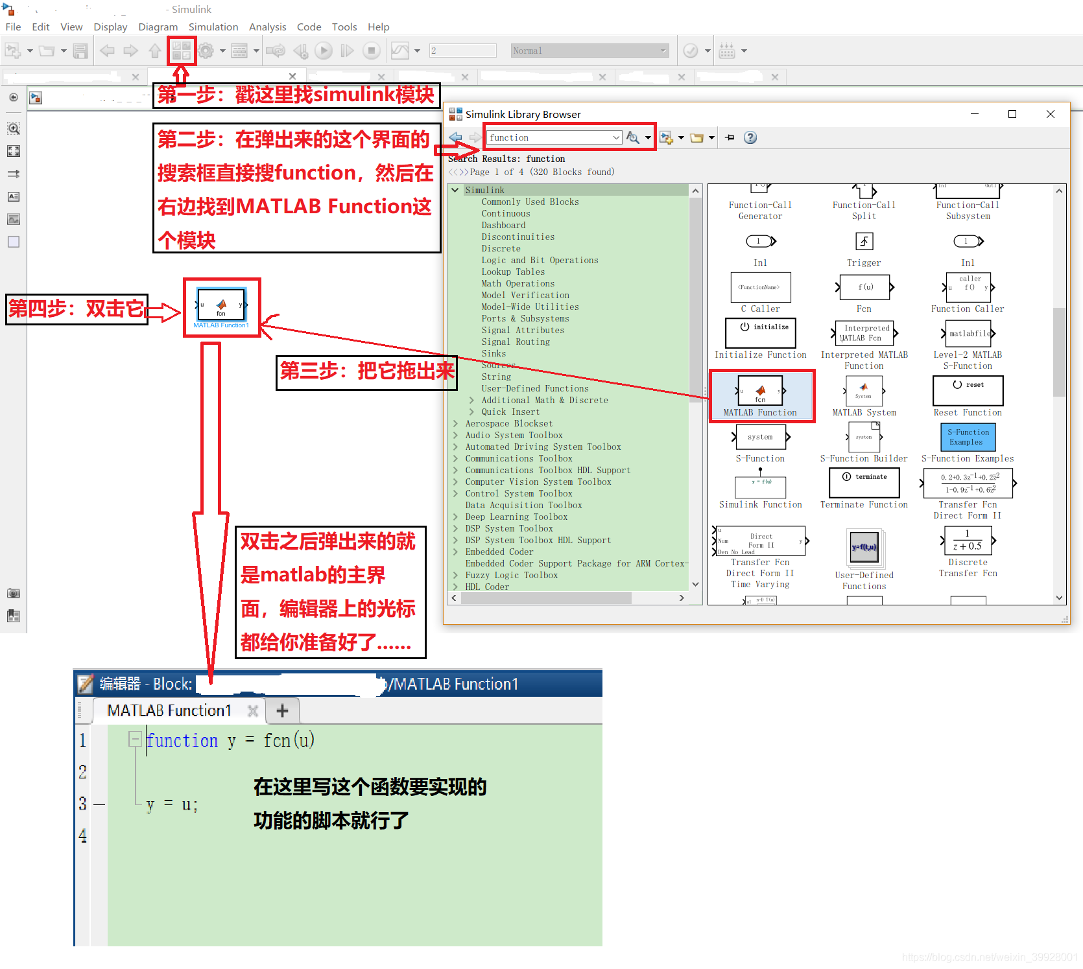Image resolution: width=1083 pixels, height=969 pixels.
Task: Click the New model icon in Library Browser
Action: [x=666, y=137]
